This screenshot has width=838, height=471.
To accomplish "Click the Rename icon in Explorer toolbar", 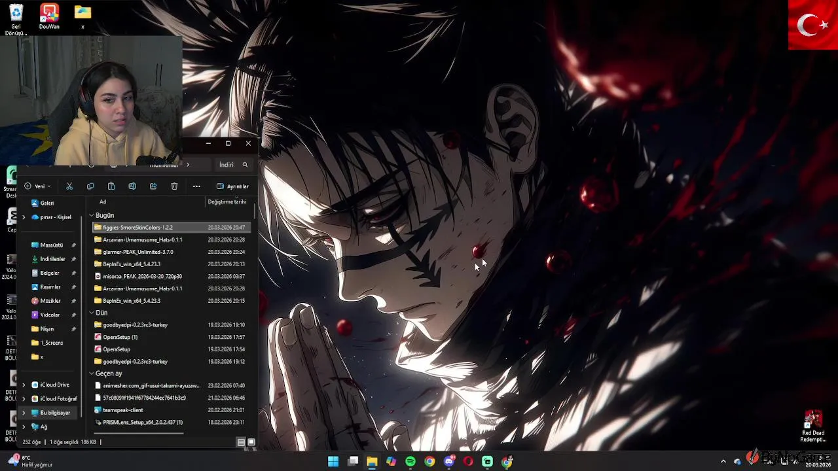I will pyautogui.click(x=132, y=186).
